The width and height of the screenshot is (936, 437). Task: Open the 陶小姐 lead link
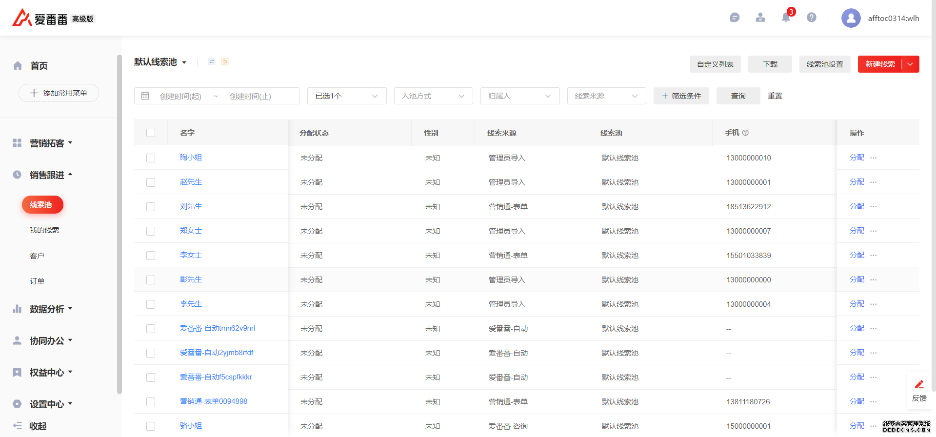pyautogui.click(x=191, y=158)
